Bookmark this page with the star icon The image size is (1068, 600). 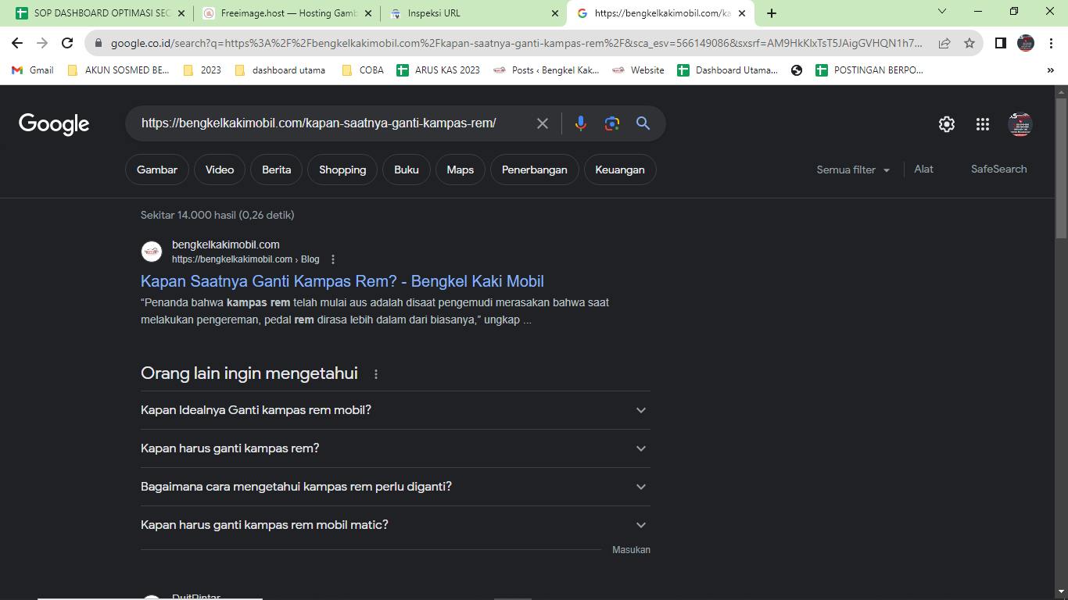click(x=969, y=44)
